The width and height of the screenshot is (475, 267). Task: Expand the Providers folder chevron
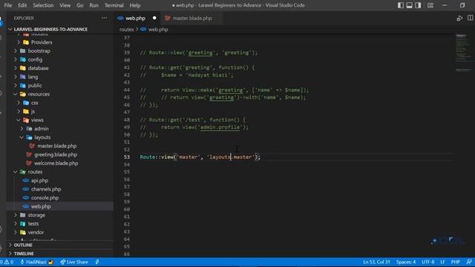[x=19, y=42]
